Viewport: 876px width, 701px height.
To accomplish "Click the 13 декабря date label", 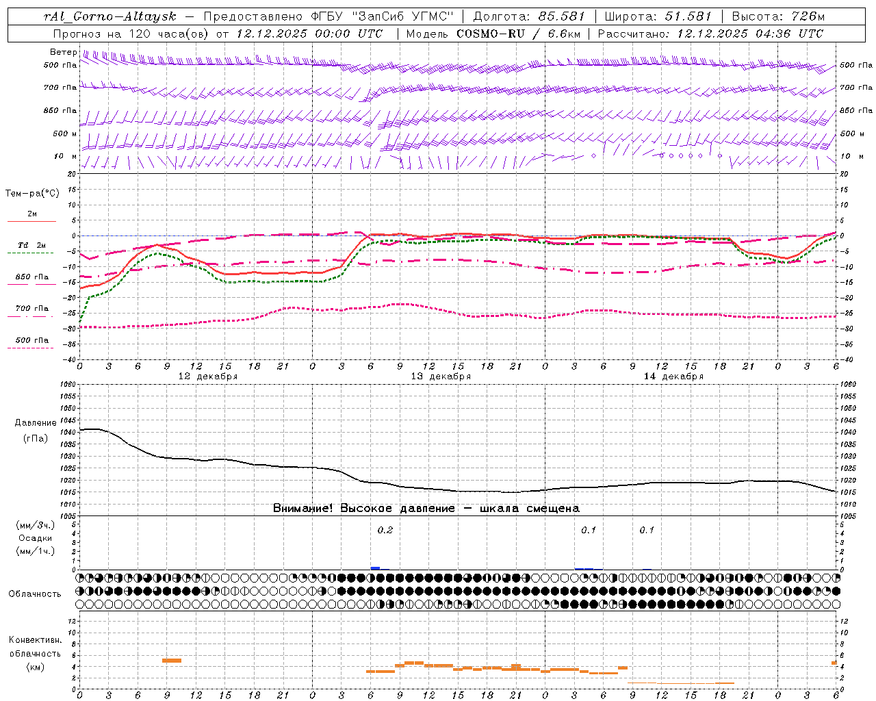I will click(x=441, y=377).
